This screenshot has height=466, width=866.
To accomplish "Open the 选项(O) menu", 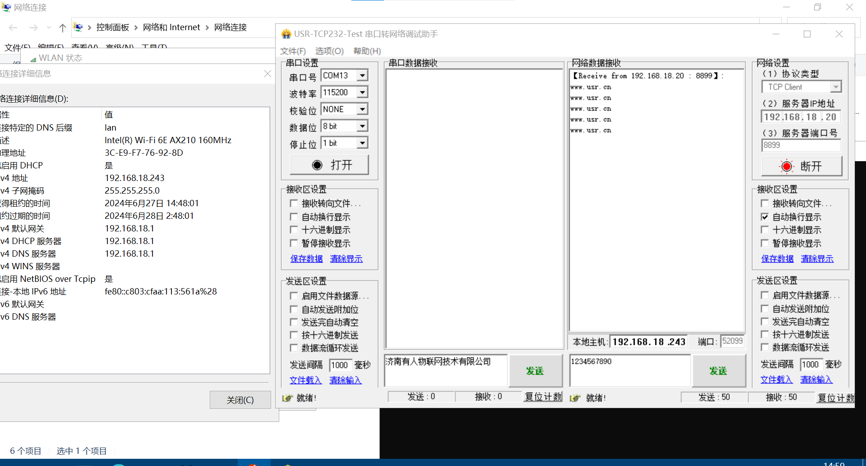I will [329, 51].
